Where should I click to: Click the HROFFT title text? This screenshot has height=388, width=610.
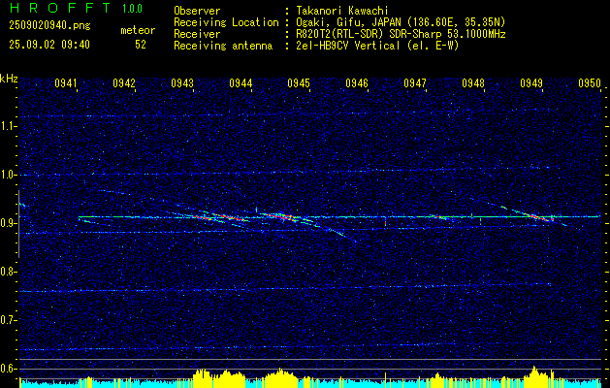pyautogui.click(x=60, y=8)
